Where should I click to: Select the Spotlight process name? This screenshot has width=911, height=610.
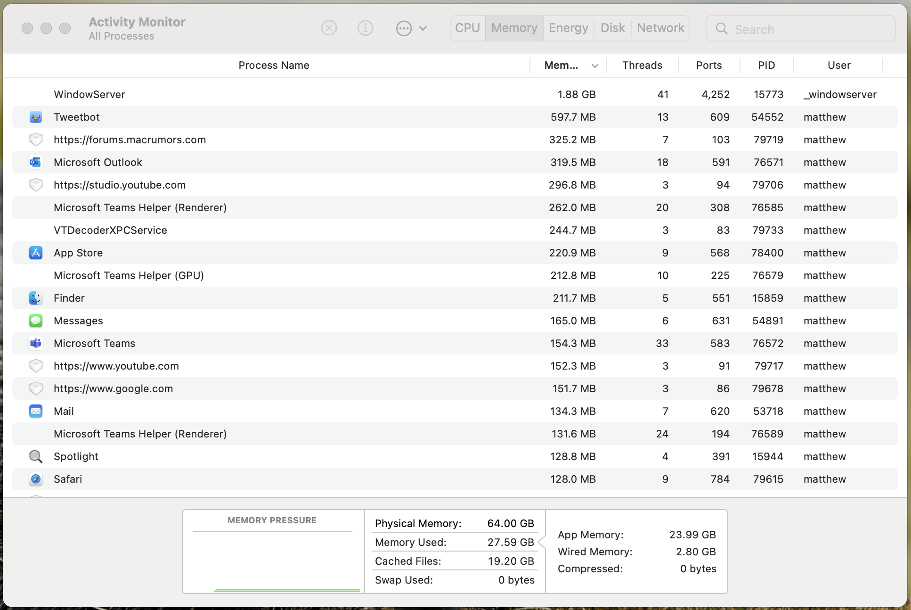pos(76,456)
